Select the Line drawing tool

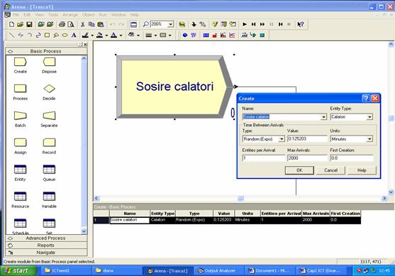(11, 35)
